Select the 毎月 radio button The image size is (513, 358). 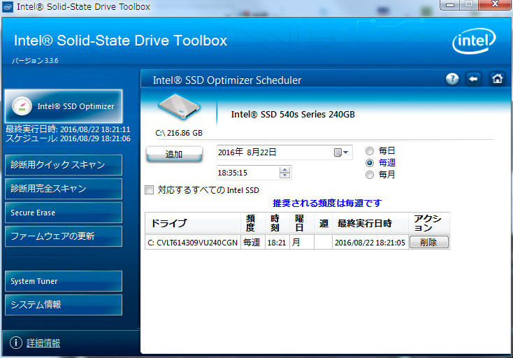pyautogui.click(x=370, y=175)
